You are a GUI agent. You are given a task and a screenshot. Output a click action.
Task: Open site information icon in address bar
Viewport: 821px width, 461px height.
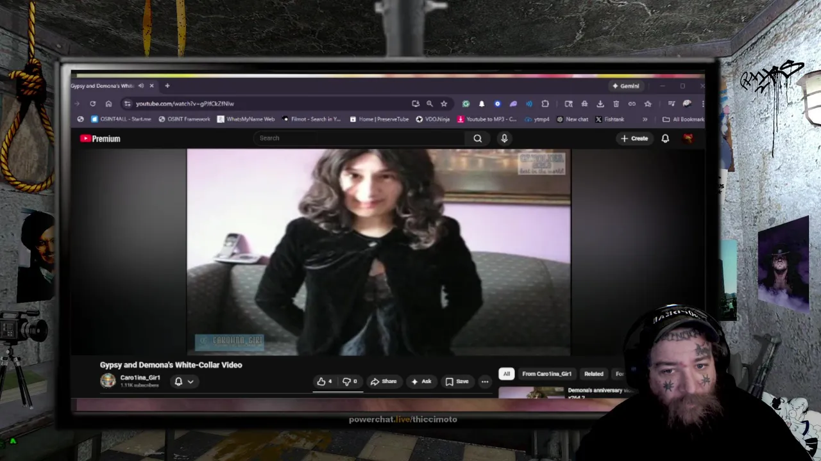click(x=127, y=104)
